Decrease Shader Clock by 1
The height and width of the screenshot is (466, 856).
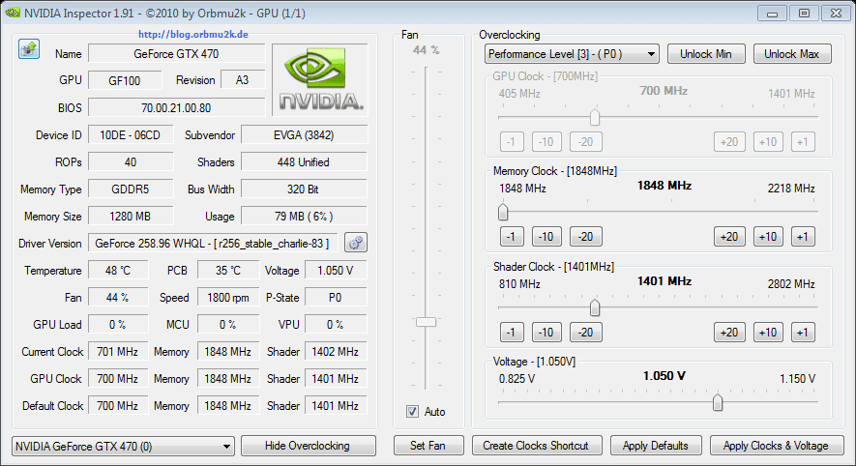(512, 333)
